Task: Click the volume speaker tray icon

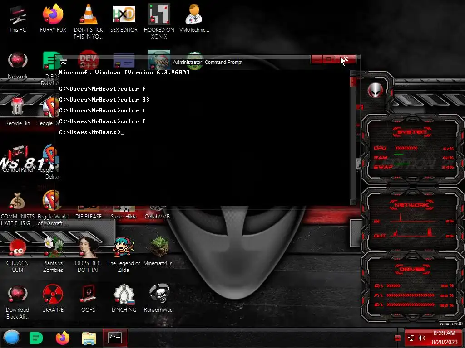Action: (422, 338)
